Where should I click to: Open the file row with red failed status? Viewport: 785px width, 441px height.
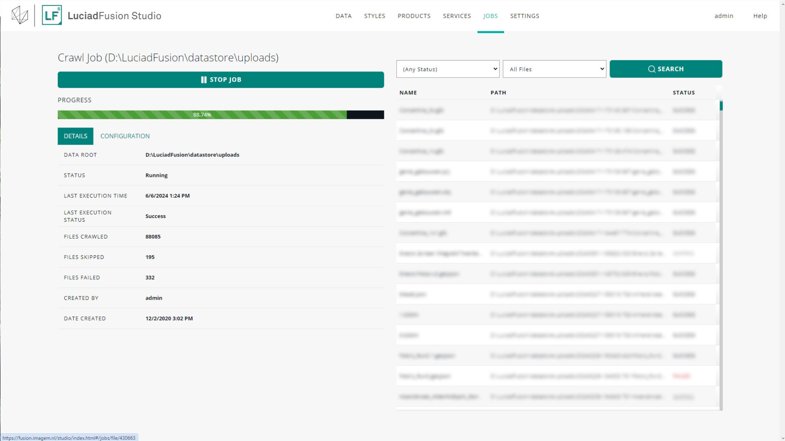pyautogui.click(x=556, y=376)
